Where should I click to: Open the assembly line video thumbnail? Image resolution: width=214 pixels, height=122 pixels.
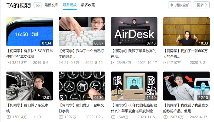pos(30,86)
